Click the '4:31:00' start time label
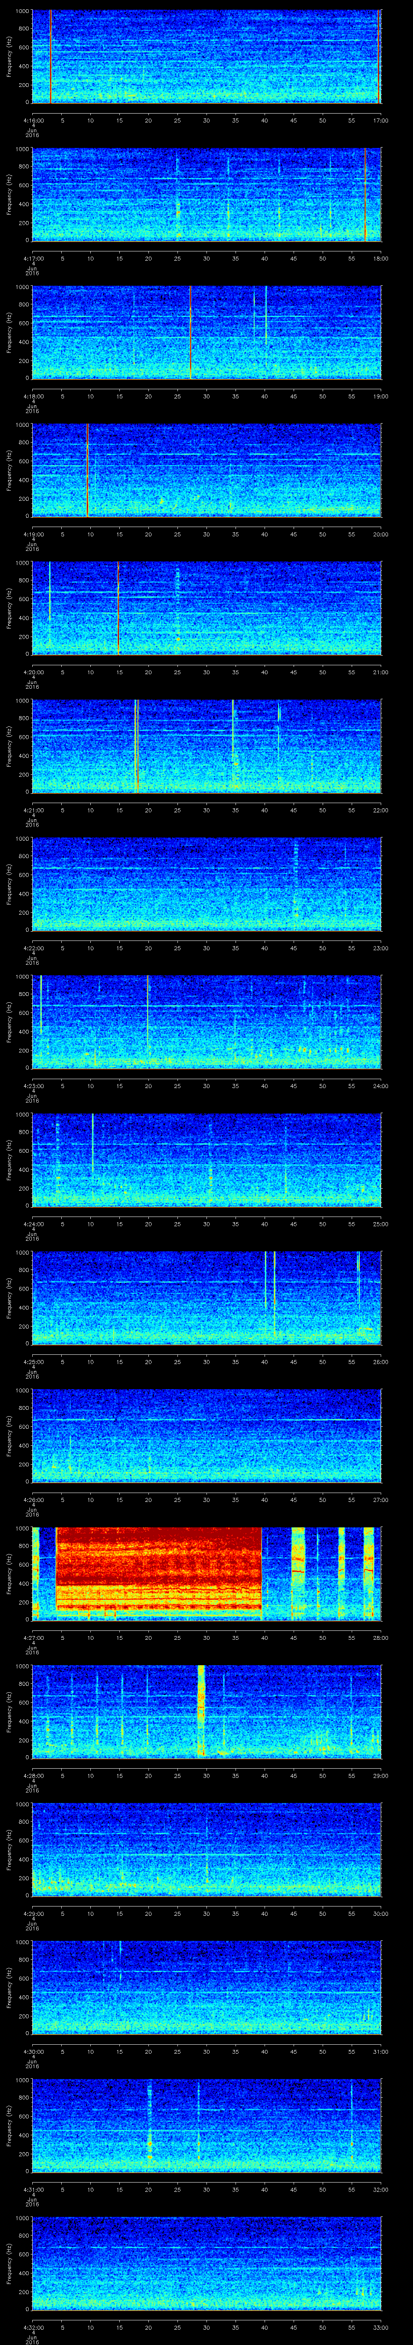The image size is (413, 2345). 33,2189
